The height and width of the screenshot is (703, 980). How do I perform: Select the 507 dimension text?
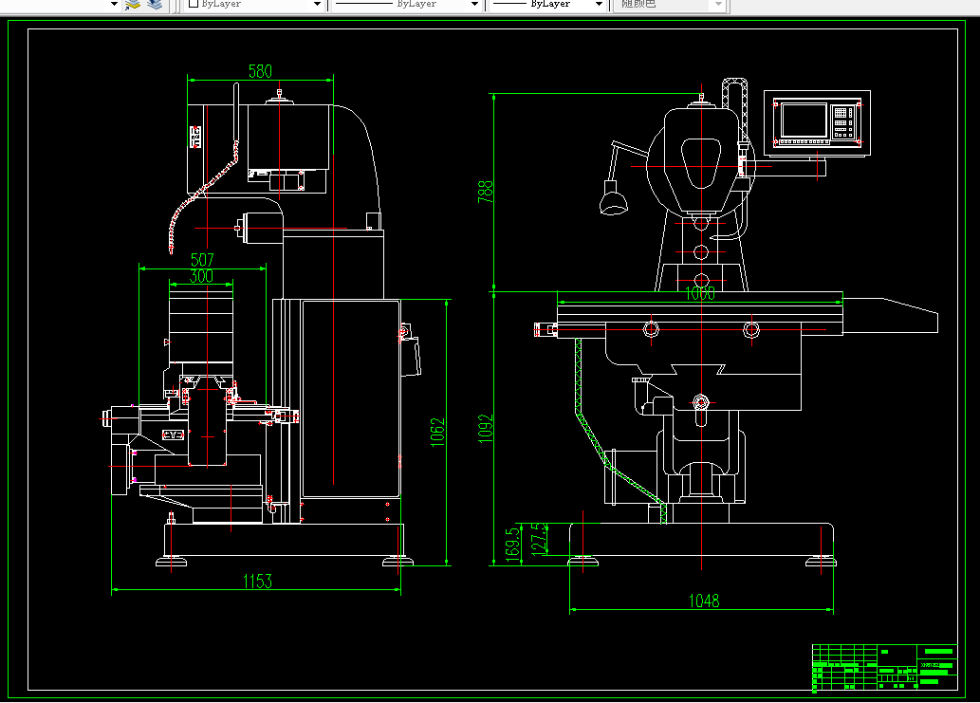pyautogui.click(x=202, y=259)
